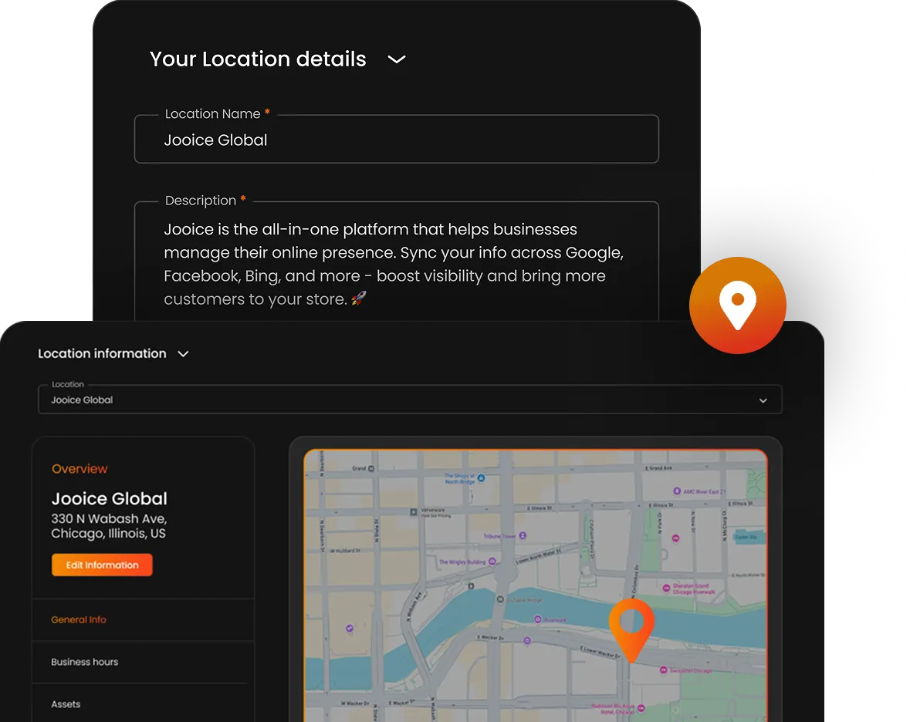Click the orange location pin badge
This screenshot has height=722, width=910.
click(x=738, y=305)
